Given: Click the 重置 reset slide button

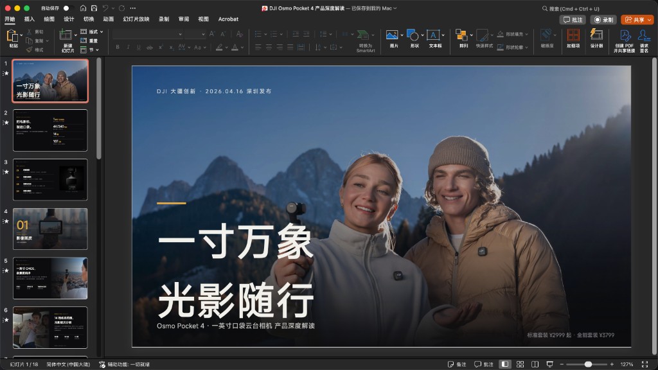Looking at the screenshot, I should [x=89, y=40].
